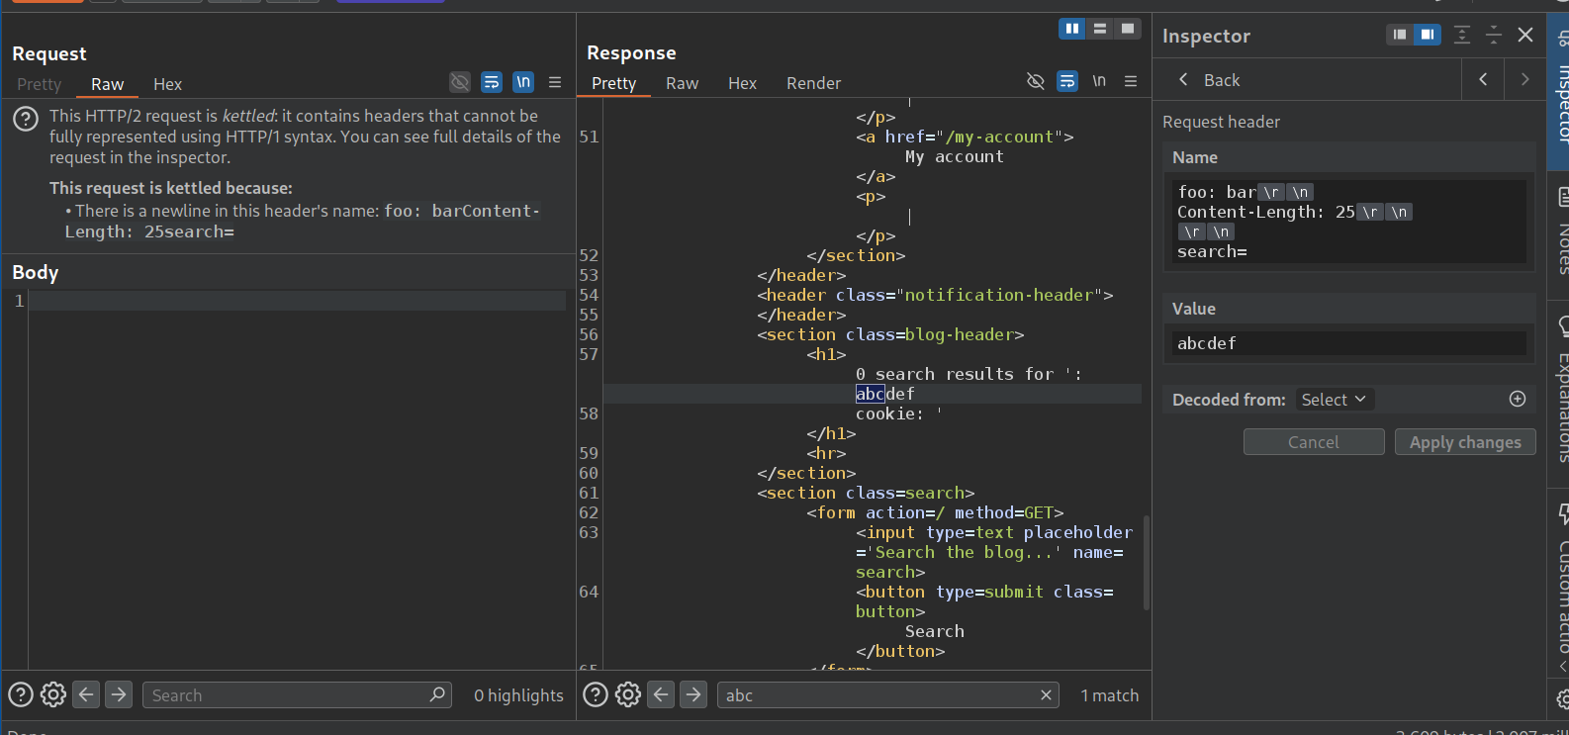Select side-by-side split layout icon
The height and width of the screenshot is (735, 1569).
[x=1071, y=29]
